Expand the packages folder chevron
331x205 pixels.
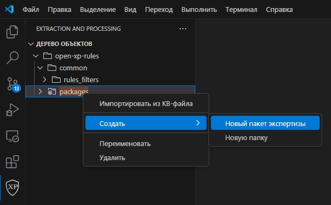(40, 91)
